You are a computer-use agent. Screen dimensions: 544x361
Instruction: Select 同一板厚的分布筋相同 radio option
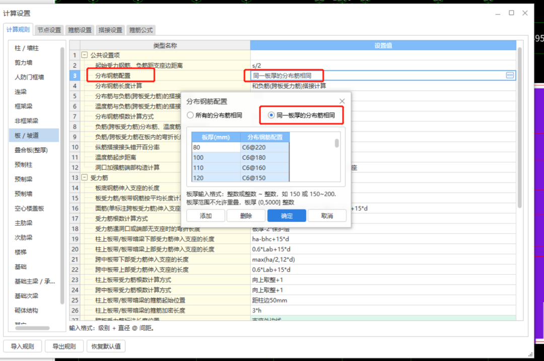[x=271, y=115]
